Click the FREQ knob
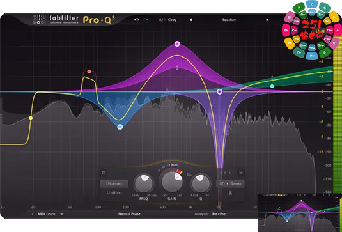Image resolution: width=342 pixels, height=232 pixels. pyautogui.click(x=144, y=183)
